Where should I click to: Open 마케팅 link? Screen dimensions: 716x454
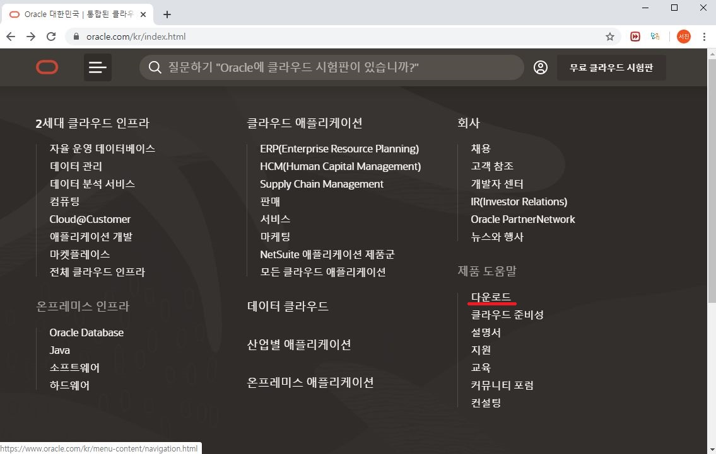tap(275, 237)
